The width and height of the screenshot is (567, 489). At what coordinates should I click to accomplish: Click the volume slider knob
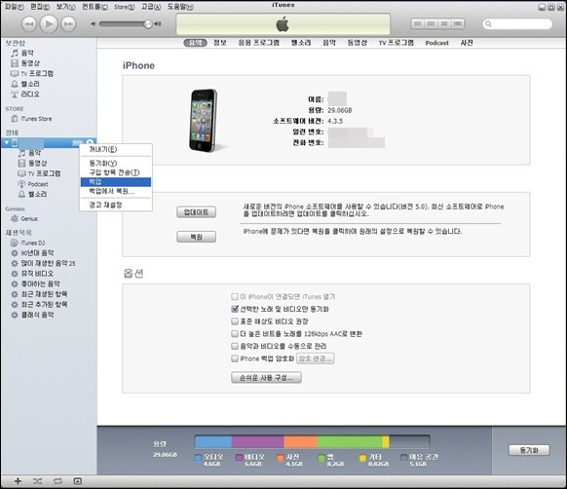click(147, 24)
